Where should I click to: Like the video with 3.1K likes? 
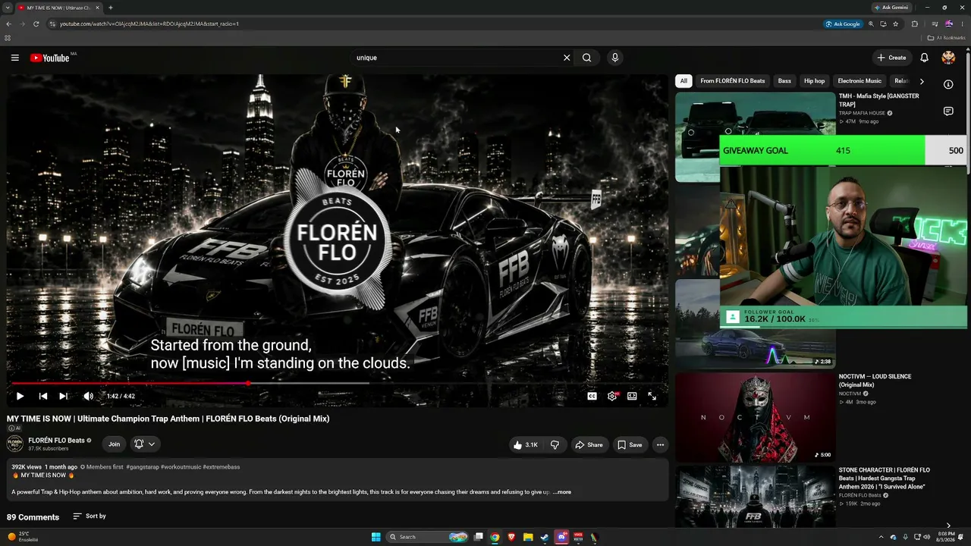coord(526,445)
